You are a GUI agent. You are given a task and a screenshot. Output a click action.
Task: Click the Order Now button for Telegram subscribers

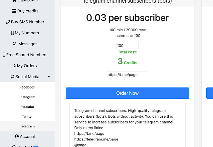(x=127, y=93)
